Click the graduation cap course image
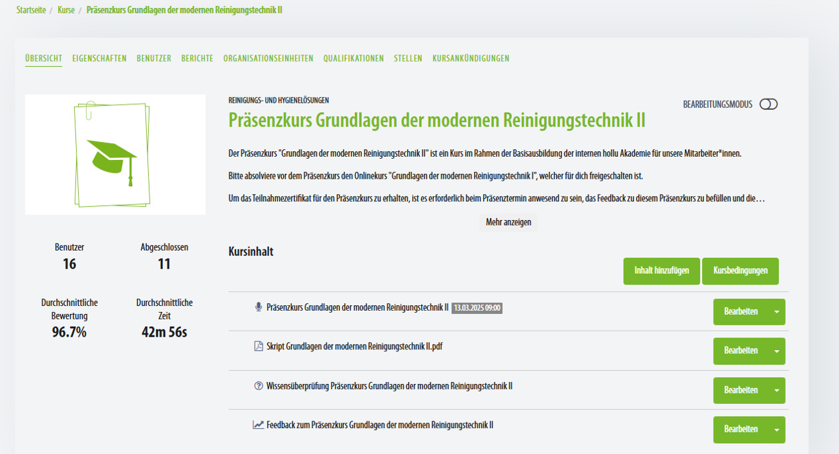The width and height of the screenshot is (839, 454). (x=115, y=155)
